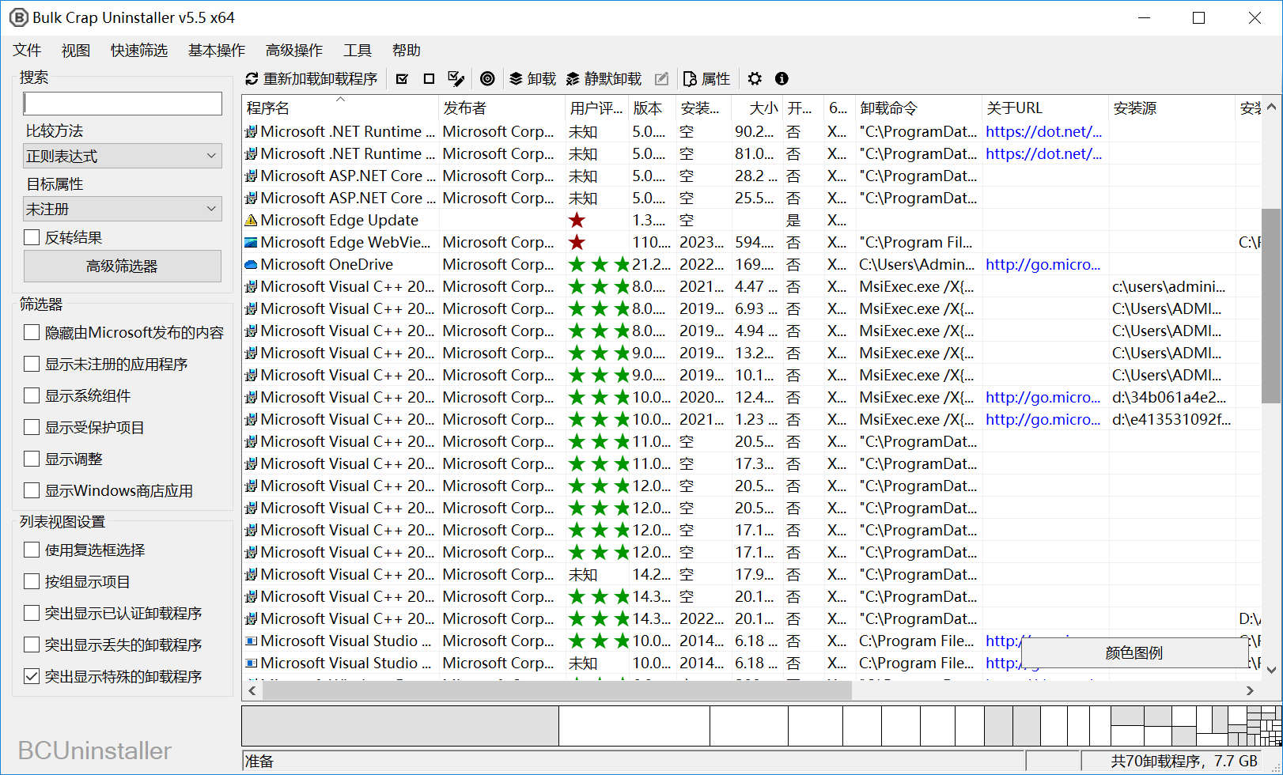Click the 高级筛选器 button

[123, 267]
